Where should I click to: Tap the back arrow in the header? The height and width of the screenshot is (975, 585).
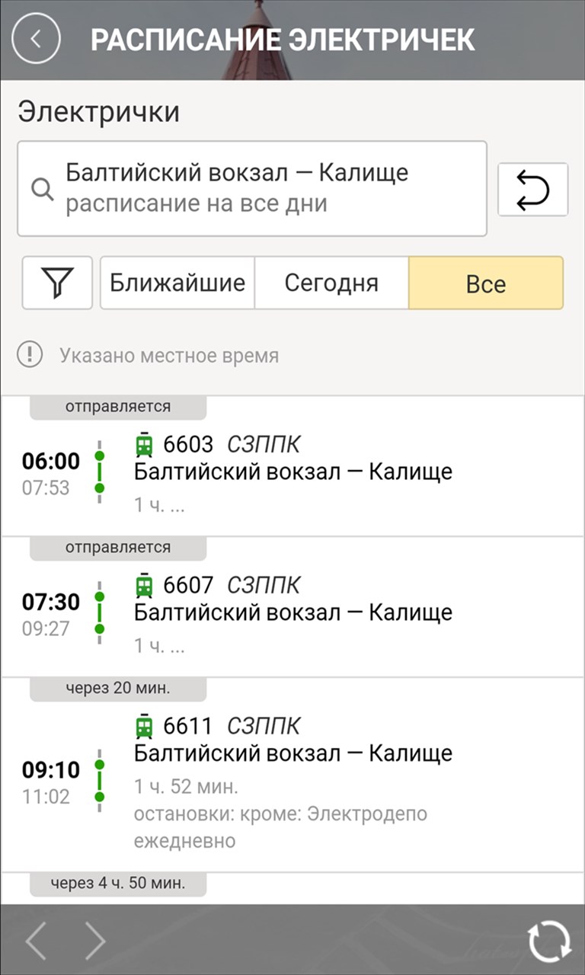(35, 39)
